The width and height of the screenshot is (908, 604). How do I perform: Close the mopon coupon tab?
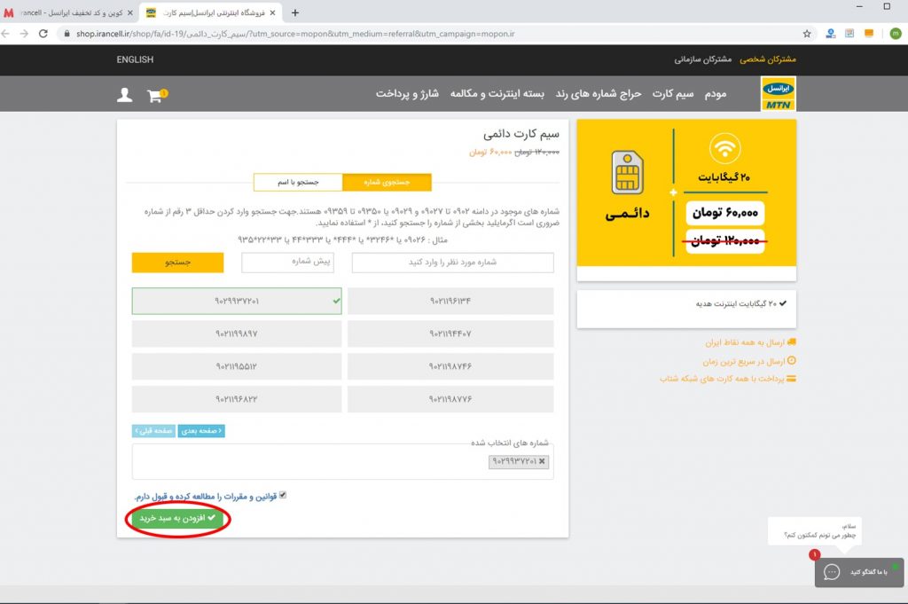(129, 12)
